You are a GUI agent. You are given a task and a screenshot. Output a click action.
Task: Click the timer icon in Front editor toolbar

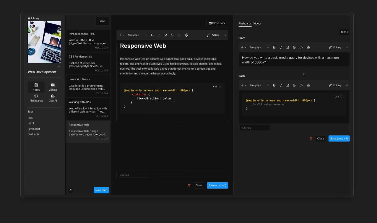pyautogui.click(x=308, y=47)
